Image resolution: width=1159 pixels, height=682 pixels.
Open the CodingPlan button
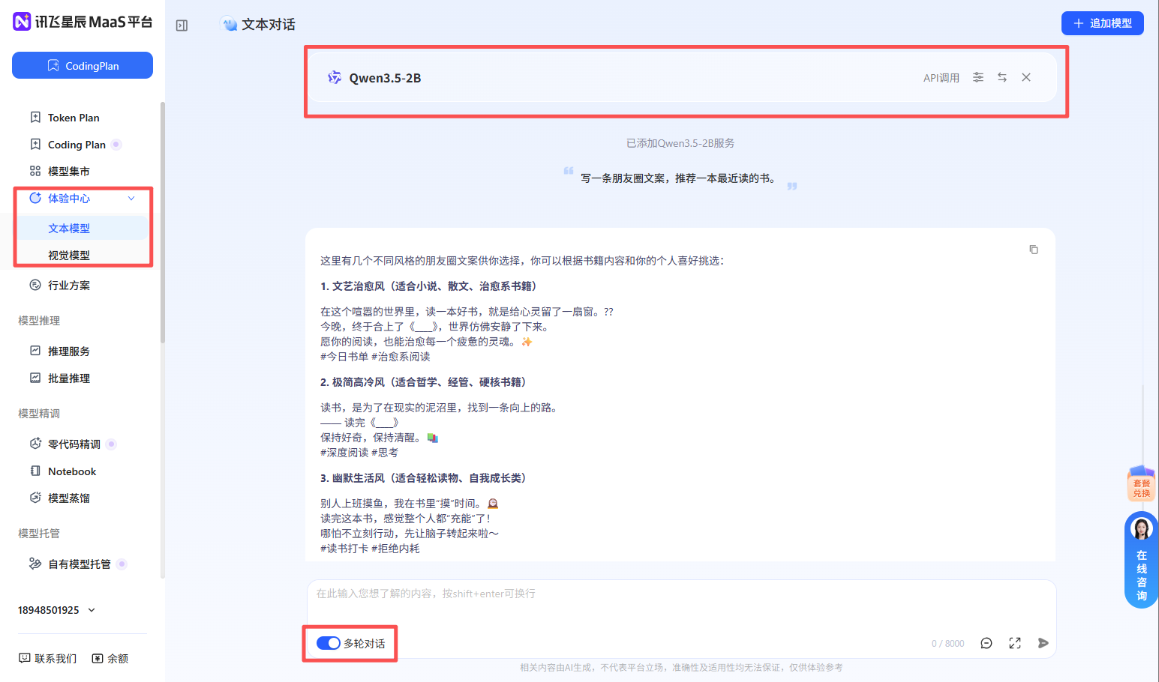(83, 65)
